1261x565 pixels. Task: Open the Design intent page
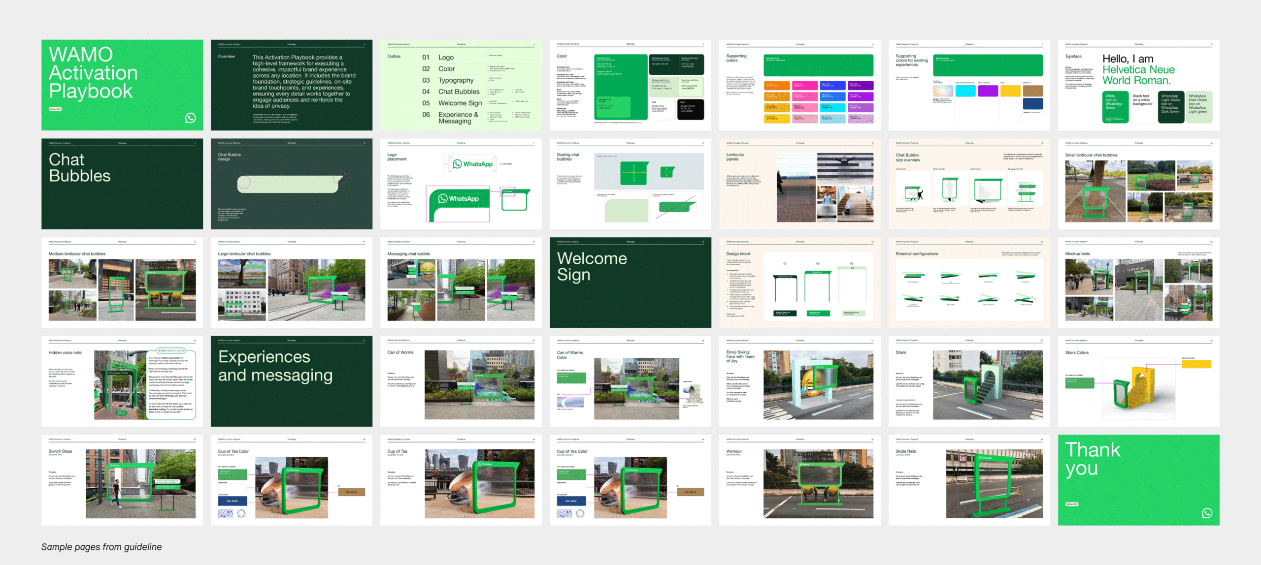pos(800,282)
